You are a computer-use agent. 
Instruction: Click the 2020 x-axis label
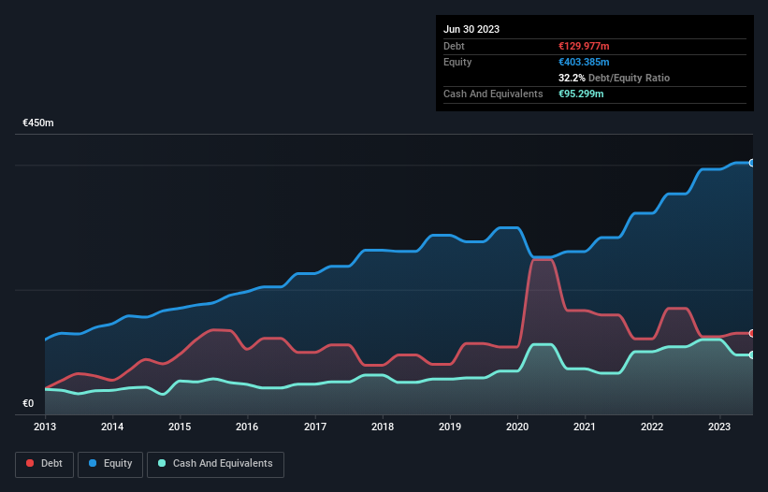point(517,427)
